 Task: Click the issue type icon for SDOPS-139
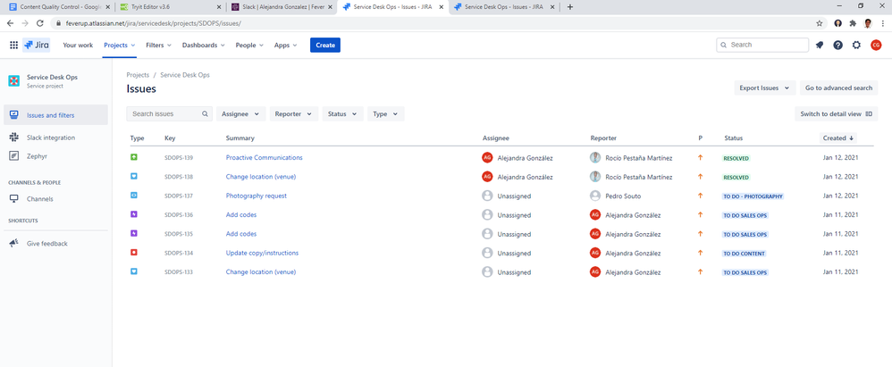tap(134, 157)
